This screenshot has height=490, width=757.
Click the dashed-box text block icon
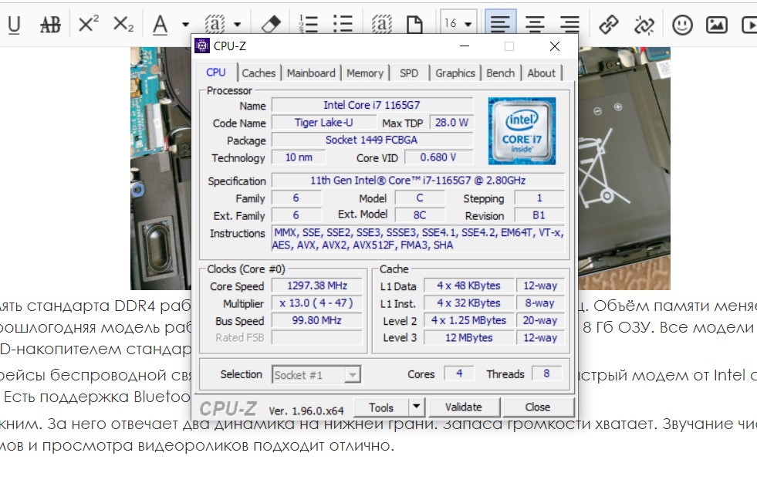tap(382, 24)
